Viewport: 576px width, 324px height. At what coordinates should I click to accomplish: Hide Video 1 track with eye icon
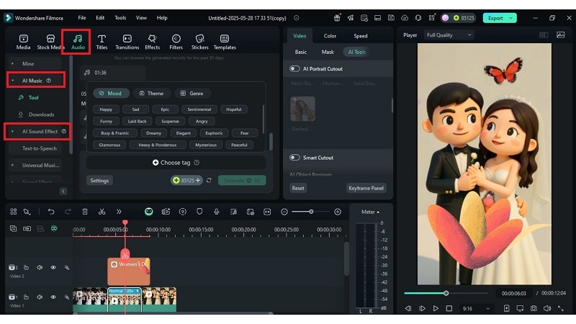click(x=53, y=297)
